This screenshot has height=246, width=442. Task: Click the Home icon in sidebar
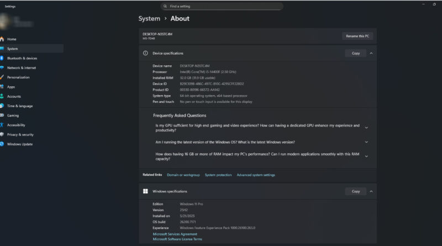2,39
